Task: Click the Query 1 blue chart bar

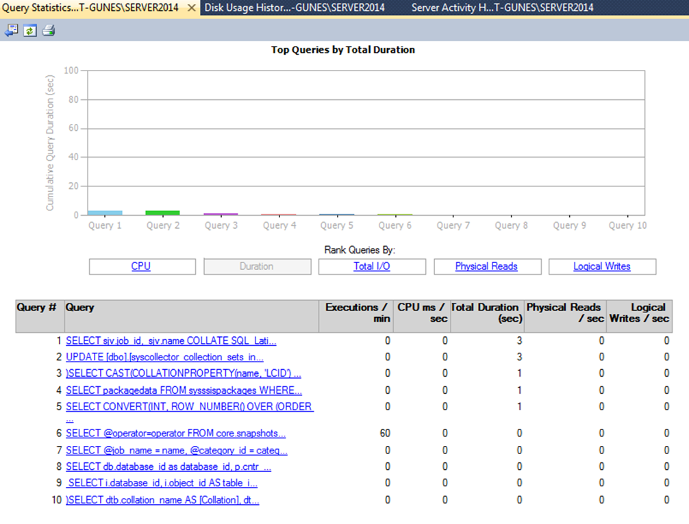Action: (105, 213)
